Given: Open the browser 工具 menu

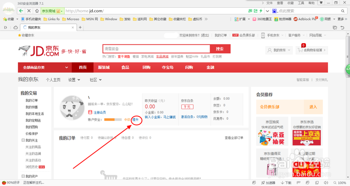Looking at the screenshot, I should (x=301, y=3).
